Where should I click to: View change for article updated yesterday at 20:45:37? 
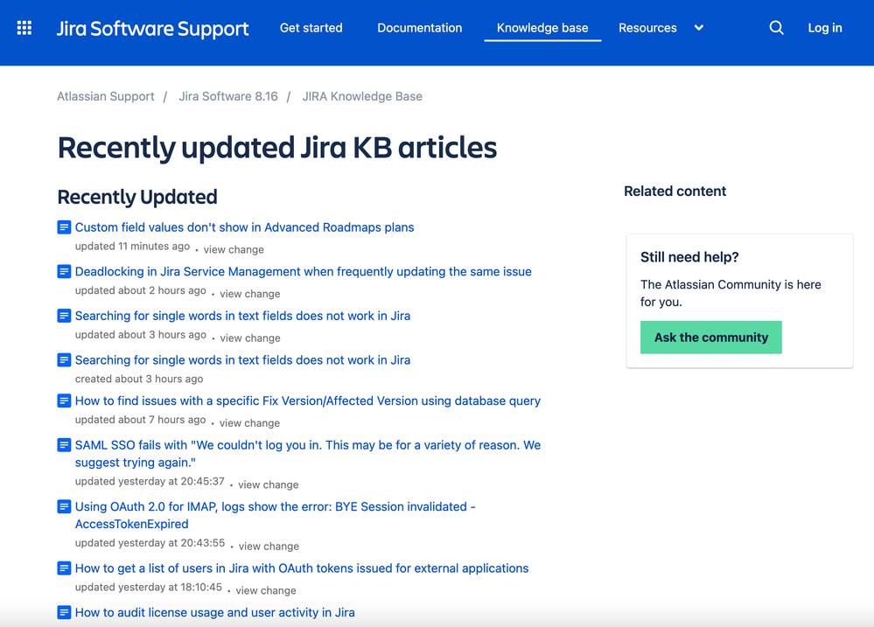click(x=268, y=484)
